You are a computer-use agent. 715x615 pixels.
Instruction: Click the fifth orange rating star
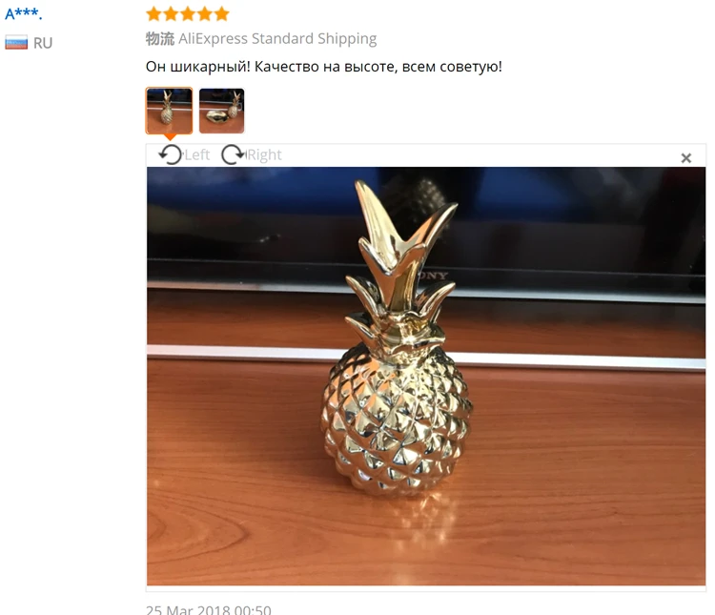(221, 13)
